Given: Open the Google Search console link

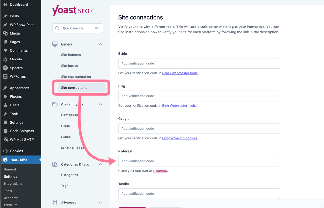Looking at the screenshot, I should [180, 138].
